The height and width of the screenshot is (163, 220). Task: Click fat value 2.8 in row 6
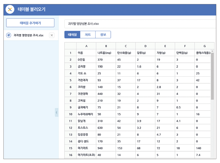(x=165, y=87)
